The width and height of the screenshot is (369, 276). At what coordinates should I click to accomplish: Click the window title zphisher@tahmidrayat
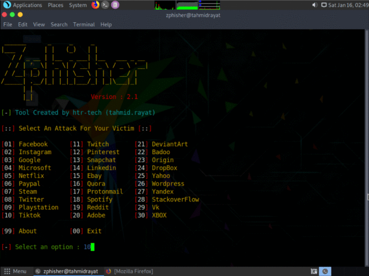point(193,15)
